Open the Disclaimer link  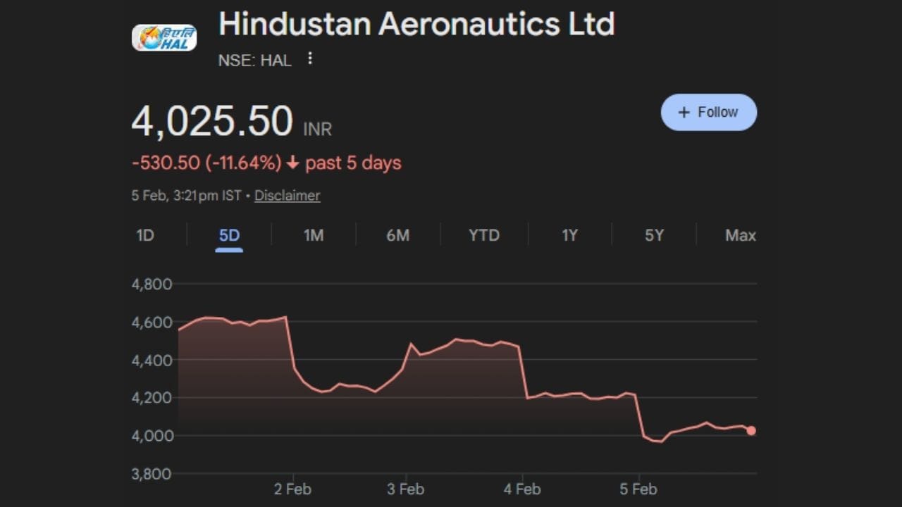(287, 195)
